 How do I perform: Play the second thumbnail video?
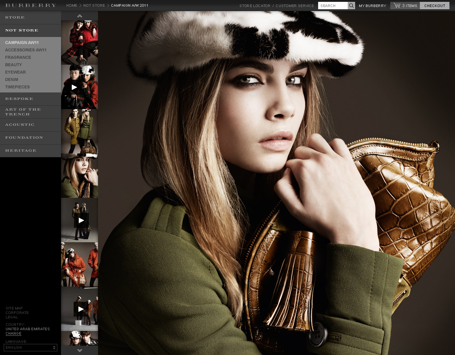tap(74, 87)
